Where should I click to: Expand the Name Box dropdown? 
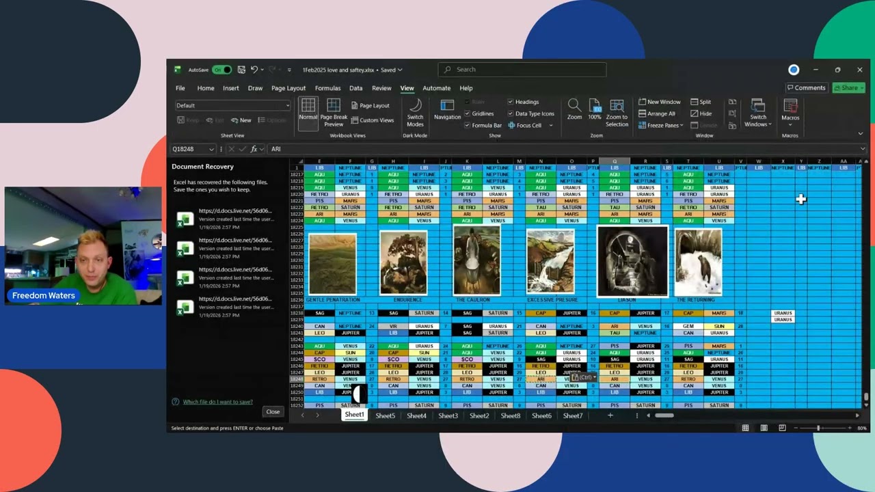[211, 149]
